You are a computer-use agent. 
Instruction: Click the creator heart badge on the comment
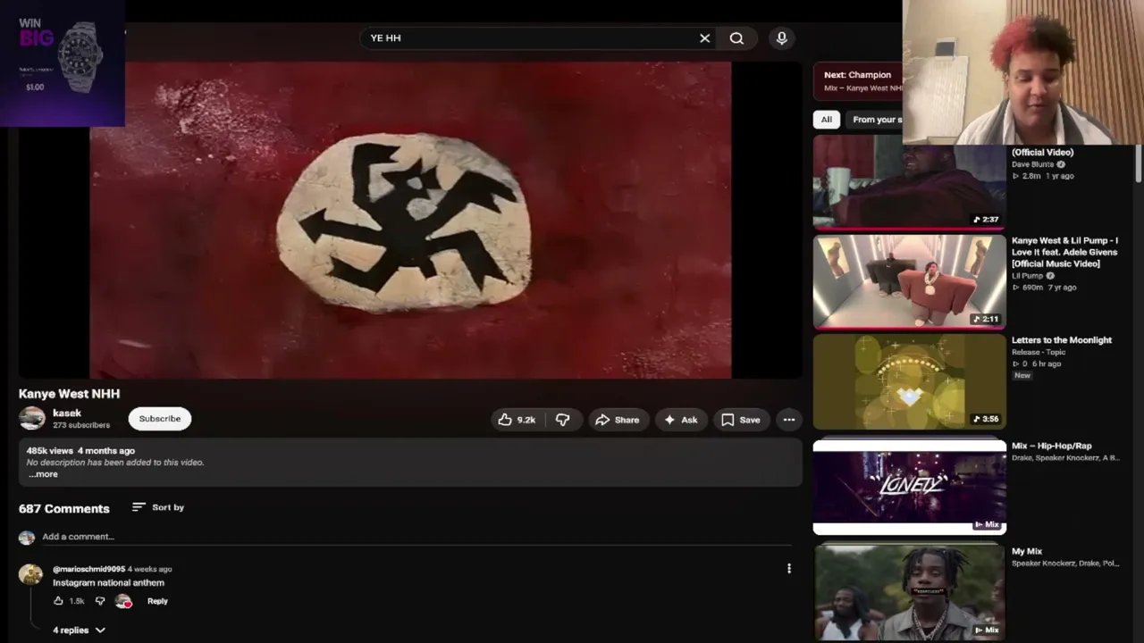pyautogui.click(x=124, y=601)
